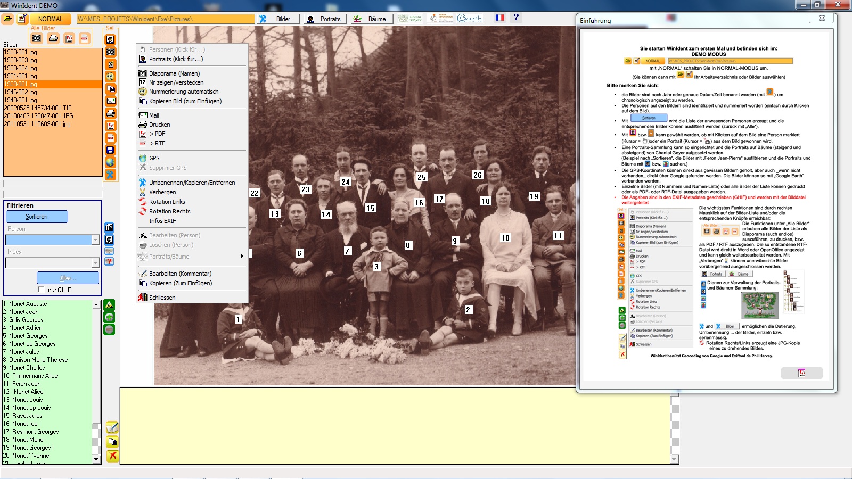Expand the Index dropdown
The height and width of the screenshot is (479, 852).
(95, 263)
